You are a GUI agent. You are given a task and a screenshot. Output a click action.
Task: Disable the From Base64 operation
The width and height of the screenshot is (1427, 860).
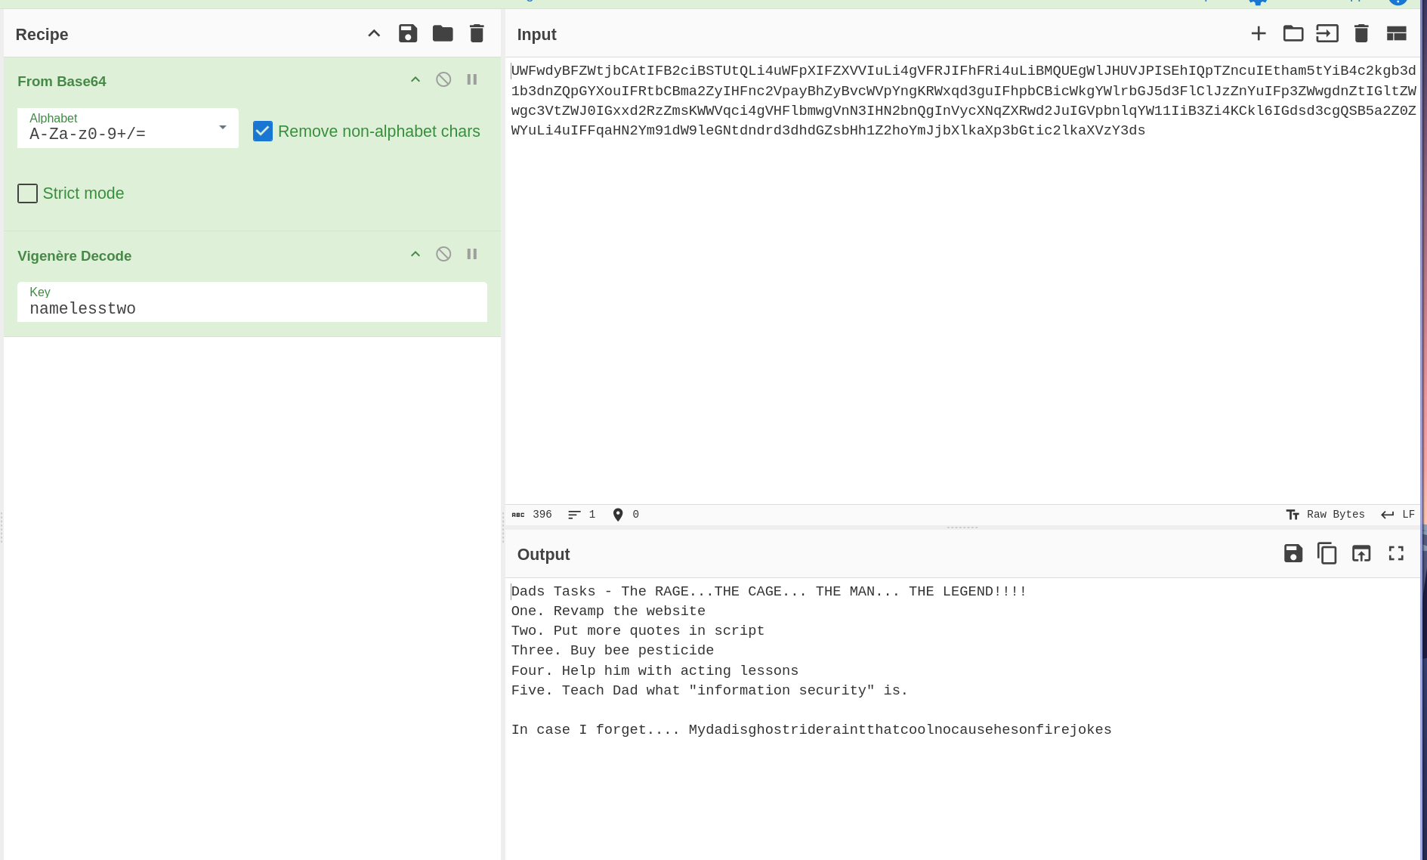(443, 79)
